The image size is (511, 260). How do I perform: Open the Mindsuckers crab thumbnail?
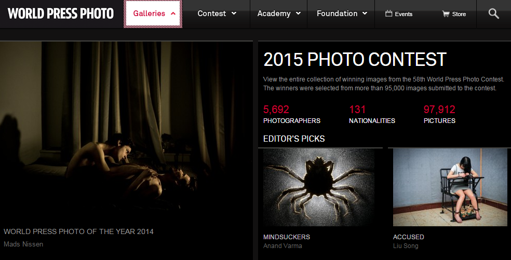point(319,187)
